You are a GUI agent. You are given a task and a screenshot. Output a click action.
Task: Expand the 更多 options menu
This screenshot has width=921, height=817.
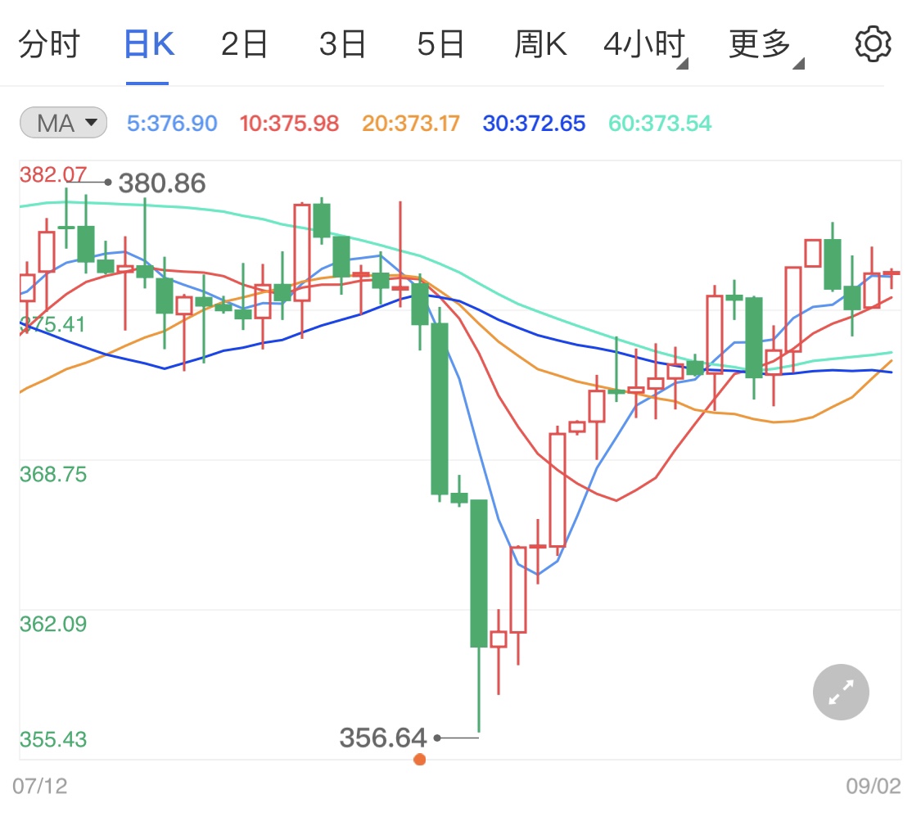coord(760,43)
